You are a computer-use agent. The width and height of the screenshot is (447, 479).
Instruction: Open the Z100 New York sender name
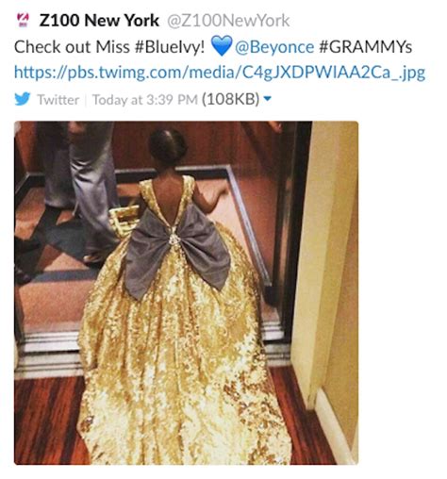tap(99, 21)
